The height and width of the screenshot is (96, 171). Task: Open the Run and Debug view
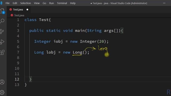pos(2,42)
